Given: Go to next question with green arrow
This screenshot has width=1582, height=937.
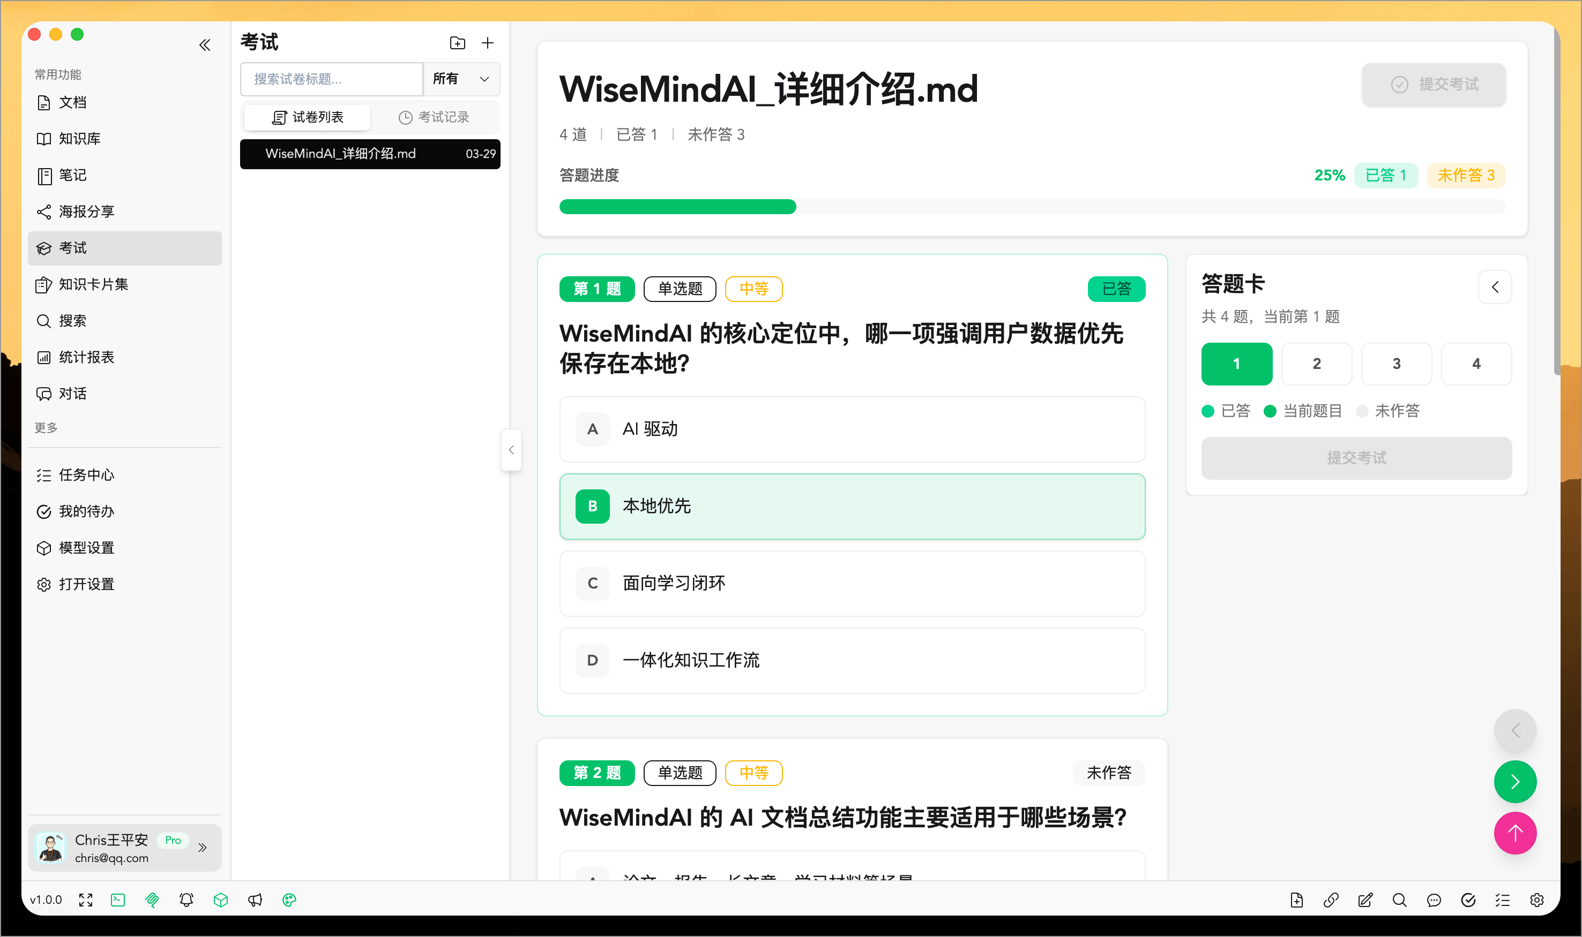Looking at the screenshot, I should click(x=1514, y=782).
